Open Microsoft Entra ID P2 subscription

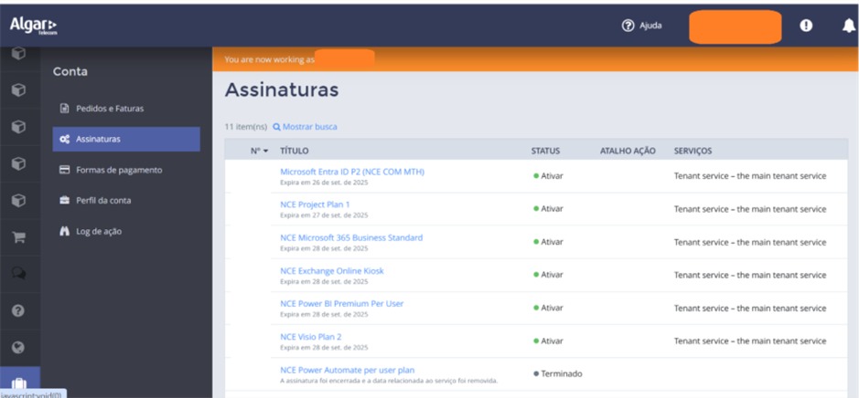(351, 172)
